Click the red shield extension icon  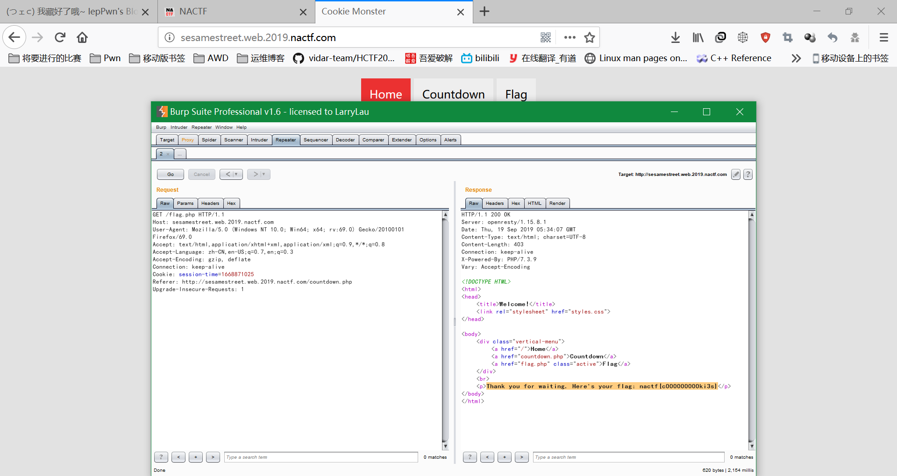765,37
